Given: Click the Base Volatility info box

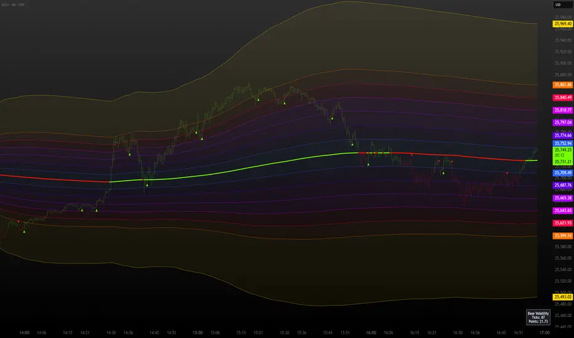Looking at the screenshot, I should click(x=538, y=317).
